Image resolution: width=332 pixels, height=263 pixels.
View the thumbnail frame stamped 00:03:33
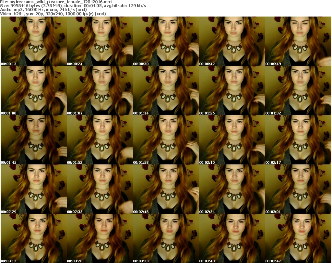click(166, 238)
